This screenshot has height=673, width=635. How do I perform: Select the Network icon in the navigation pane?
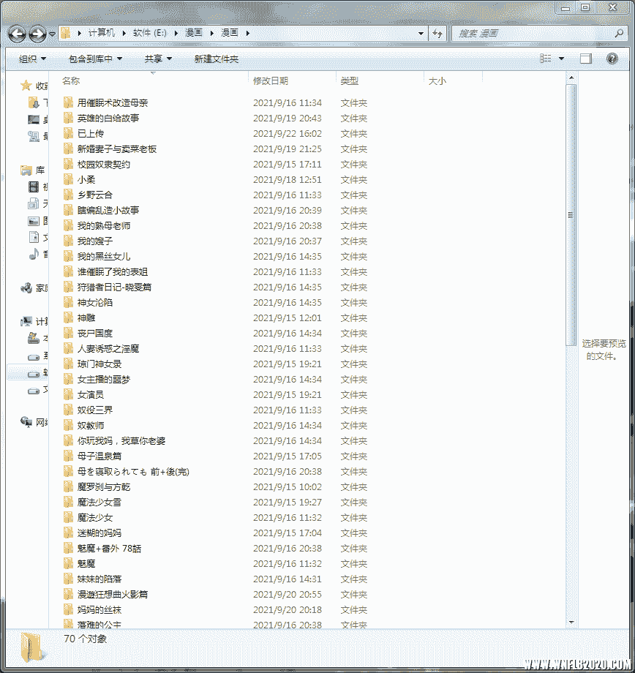[x=26, y=422]
